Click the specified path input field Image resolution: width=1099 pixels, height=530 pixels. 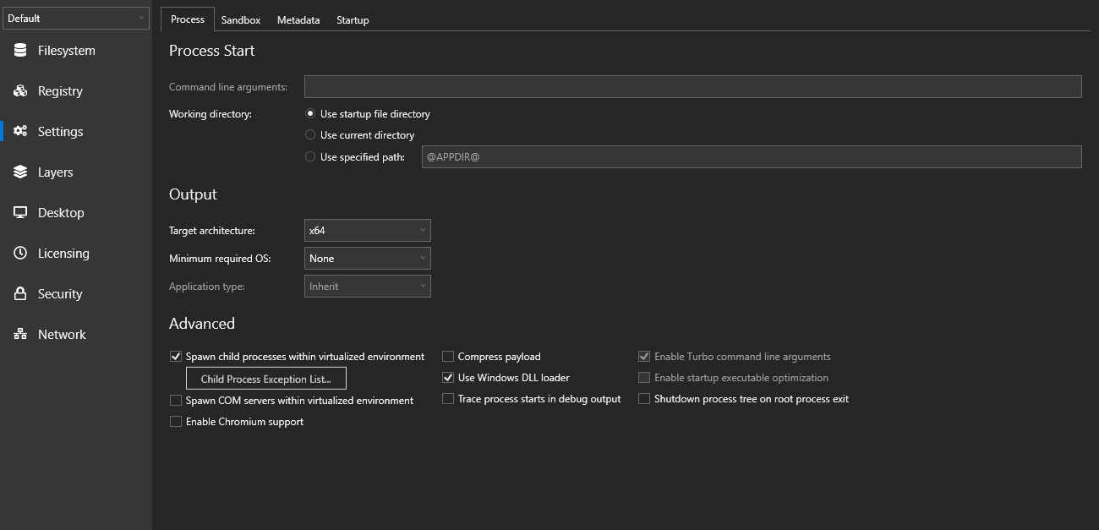click(x=751, y=157)
